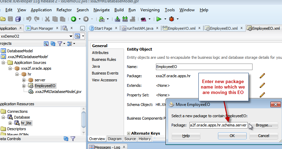Viewport: 282px width, 149px height.
Task: Click the Browse... button for Package
Action: tap(264, 125)
